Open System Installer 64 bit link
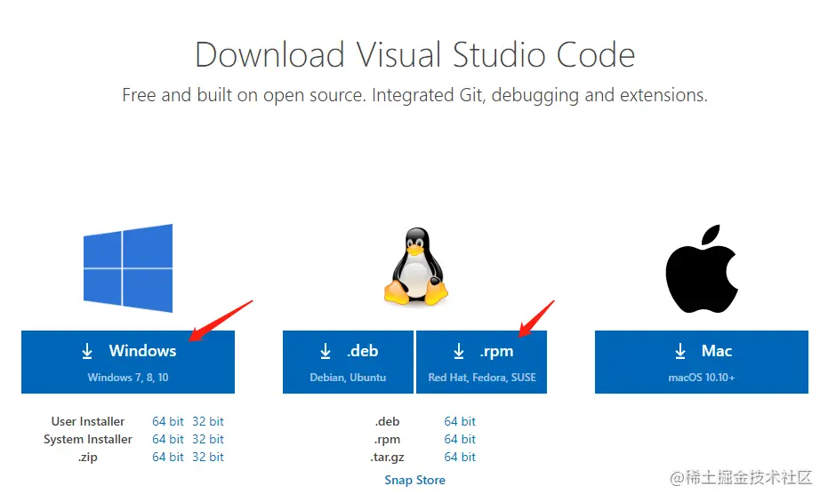 [168, 439]
